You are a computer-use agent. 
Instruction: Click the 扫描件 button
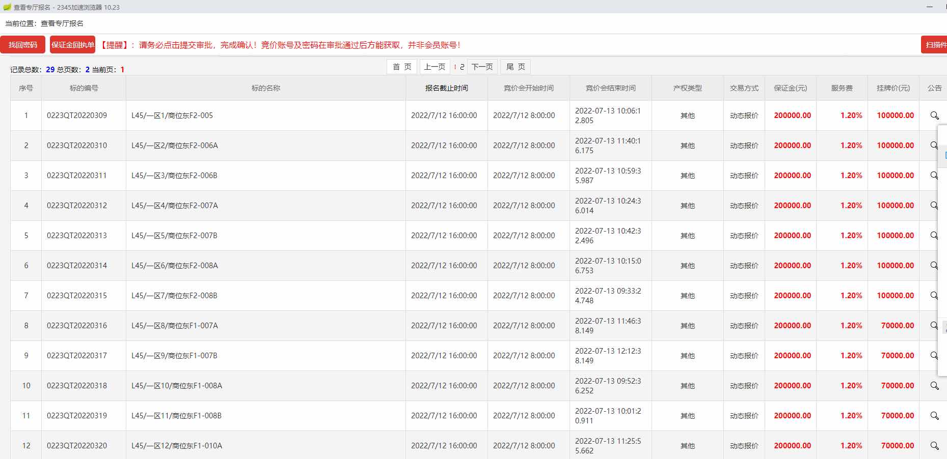pos(935,45)
